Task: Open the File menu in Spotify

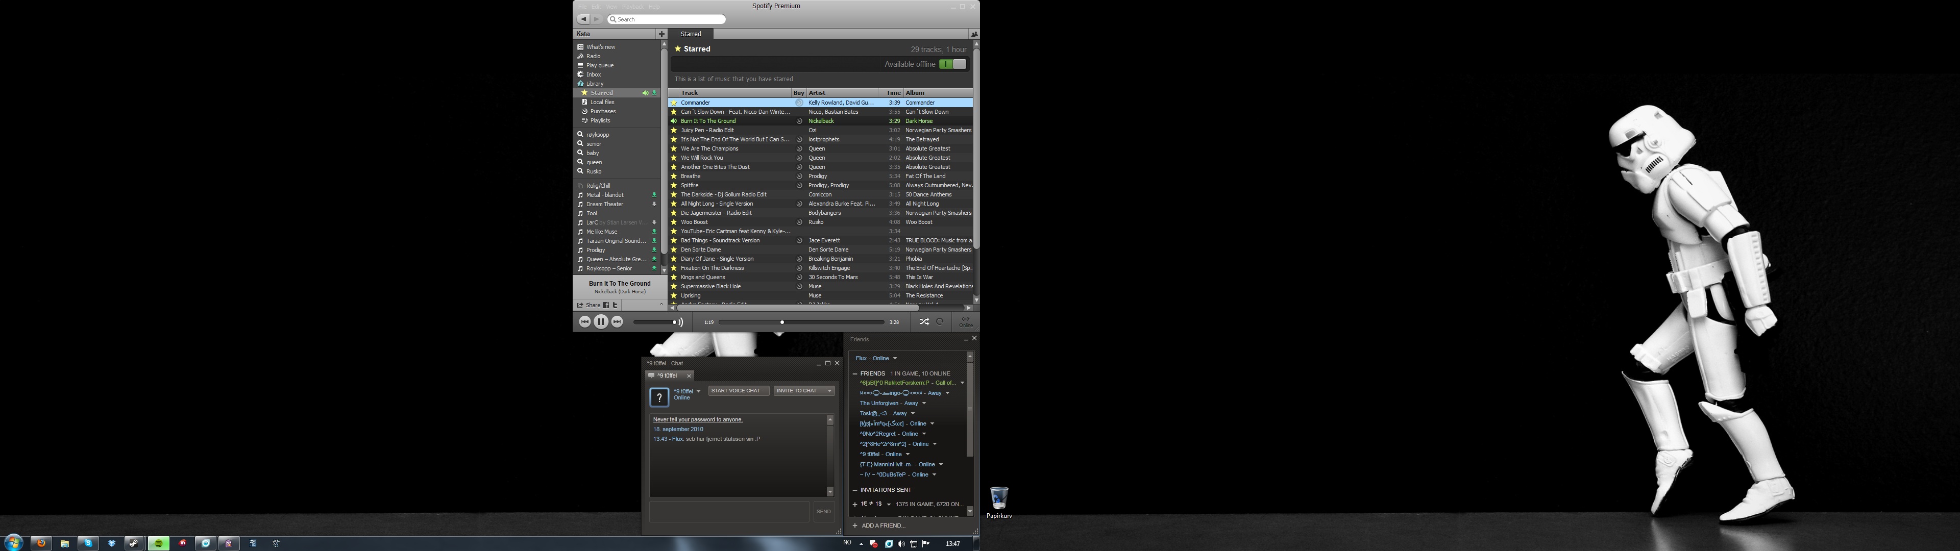Action: point(583,7)
